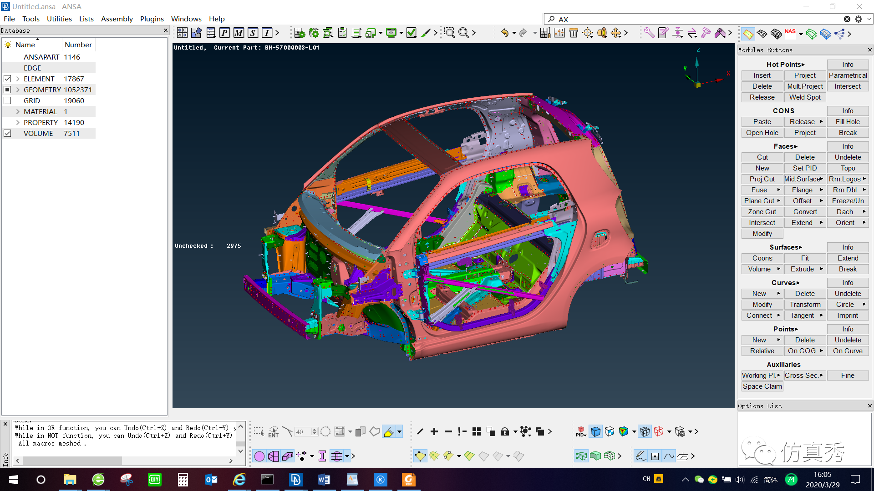Open the Plugins menu
The image size is (874, 491).
pos(152,19)
